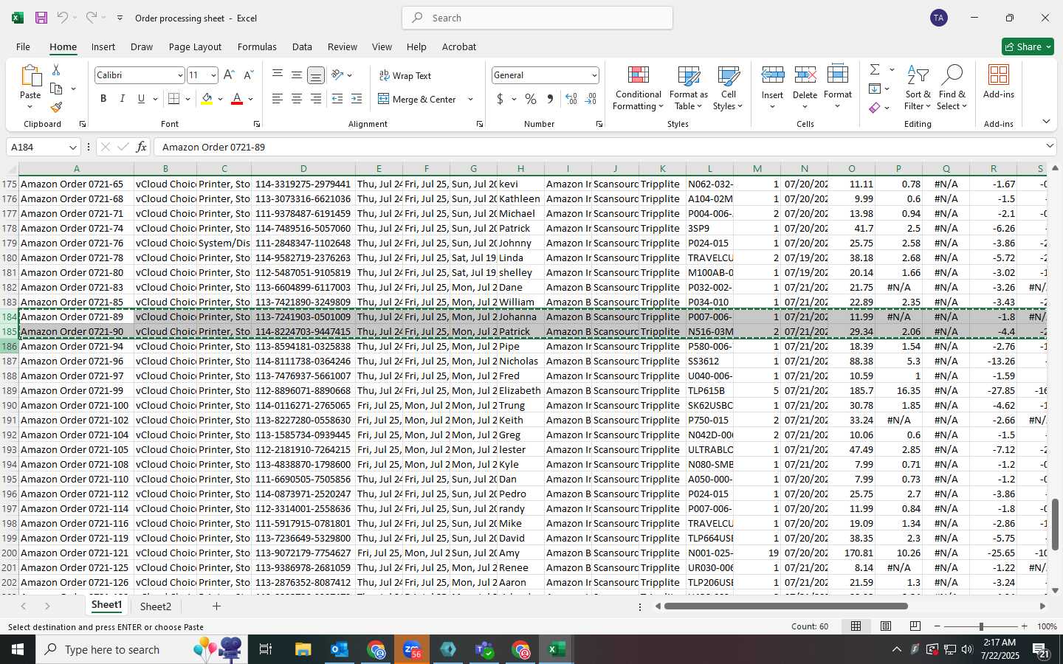
Task: Click the Windows Start button
Action: [18, 649]
